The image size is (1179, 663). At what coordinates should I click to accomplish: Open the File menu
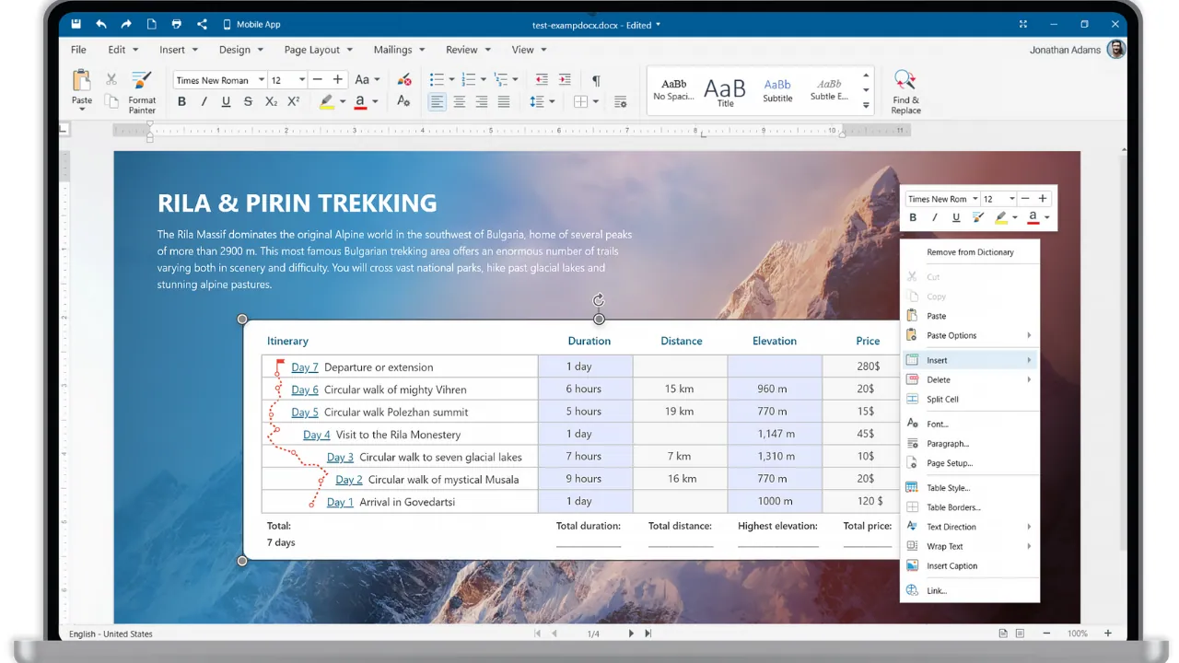pos(78,50)
